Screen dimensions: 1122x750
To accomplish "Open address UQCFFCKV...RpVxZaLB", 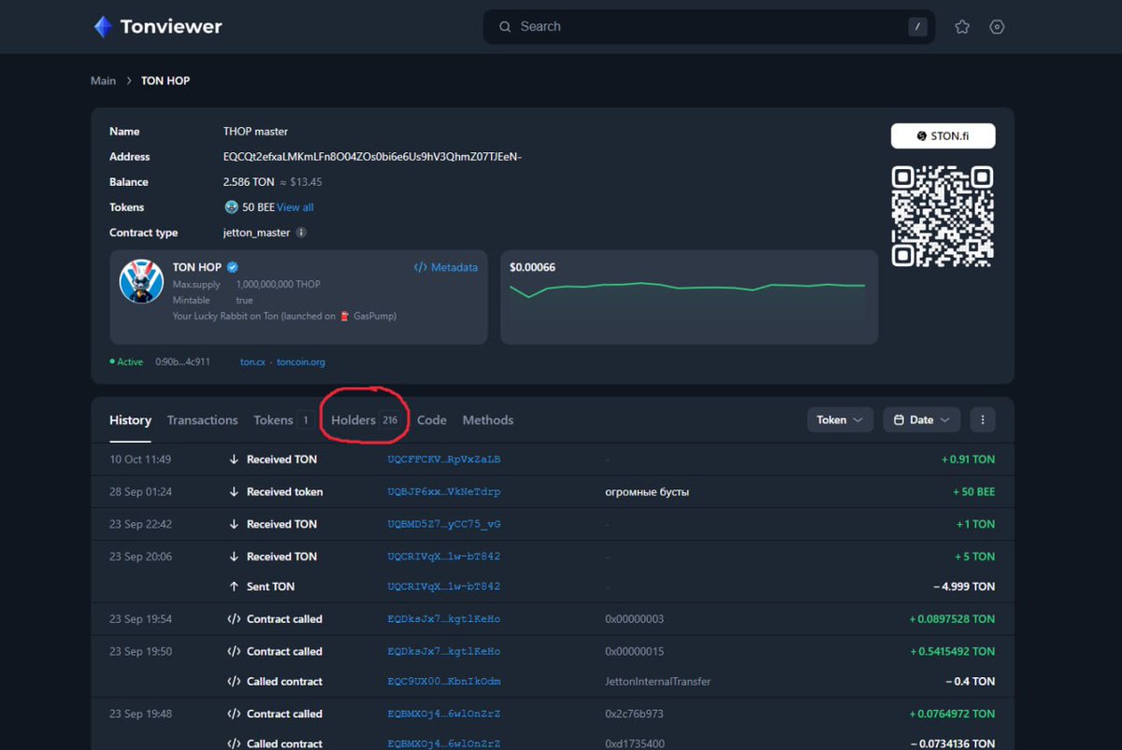I will [444, 460].
